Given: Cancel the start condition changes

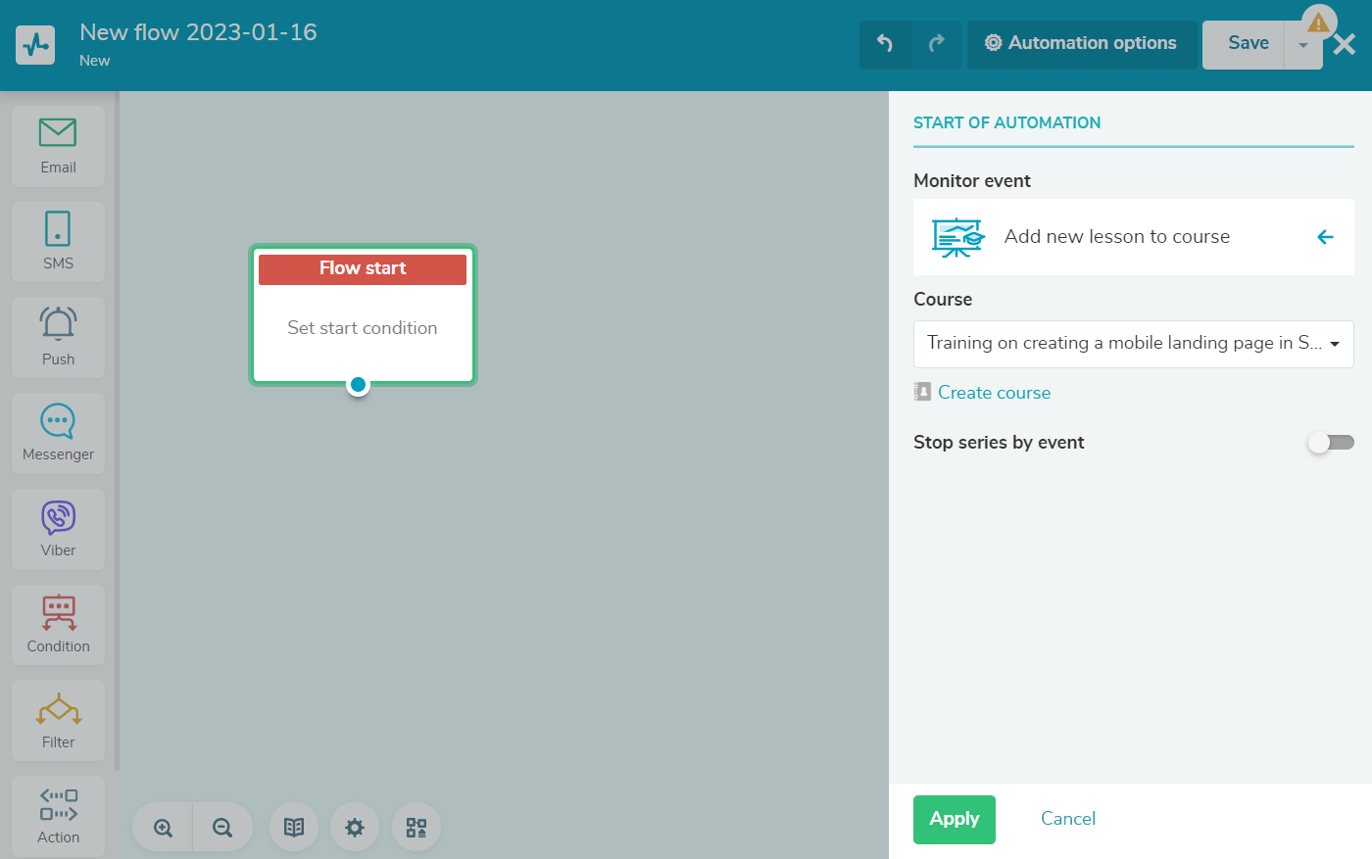Looking at the screenshot, I should pyautogui.click(x=1067, y=819).
